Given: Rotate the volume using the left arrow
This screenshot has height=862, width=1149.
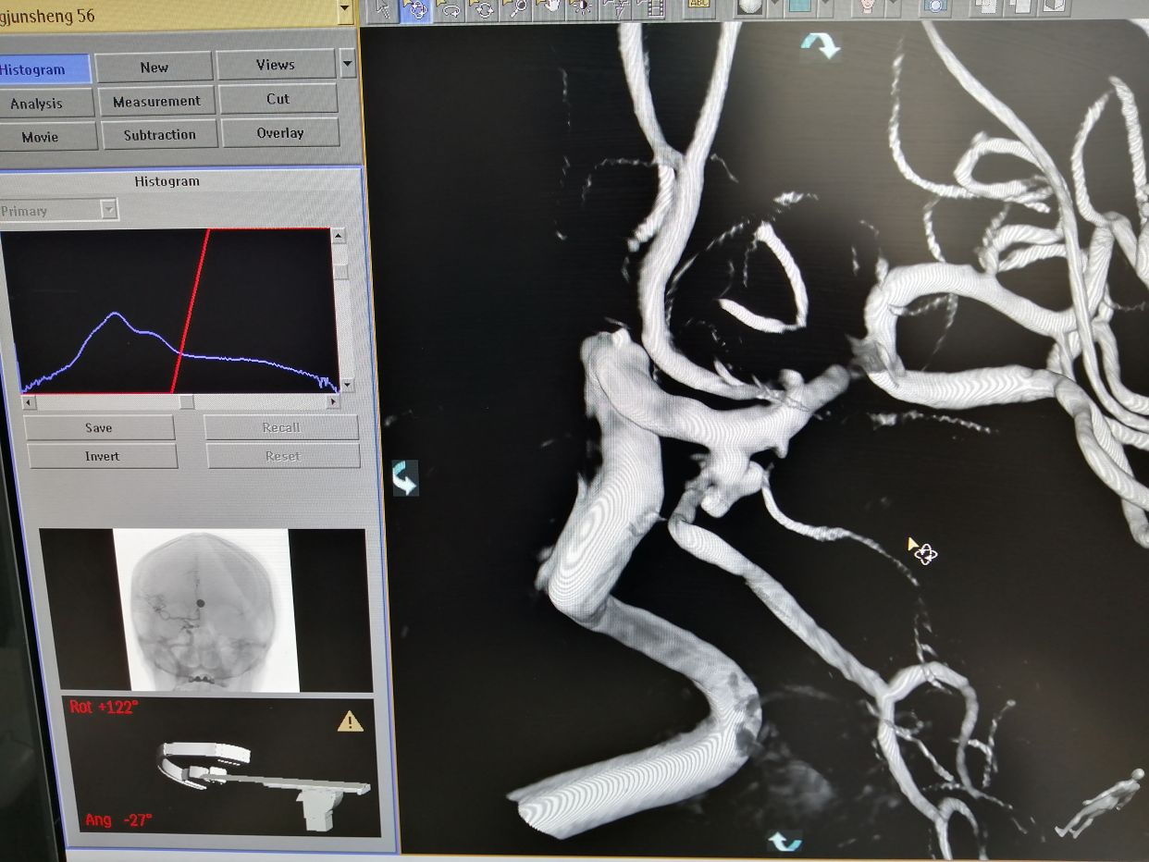Looking at the screenshot, I should (405, 477).
